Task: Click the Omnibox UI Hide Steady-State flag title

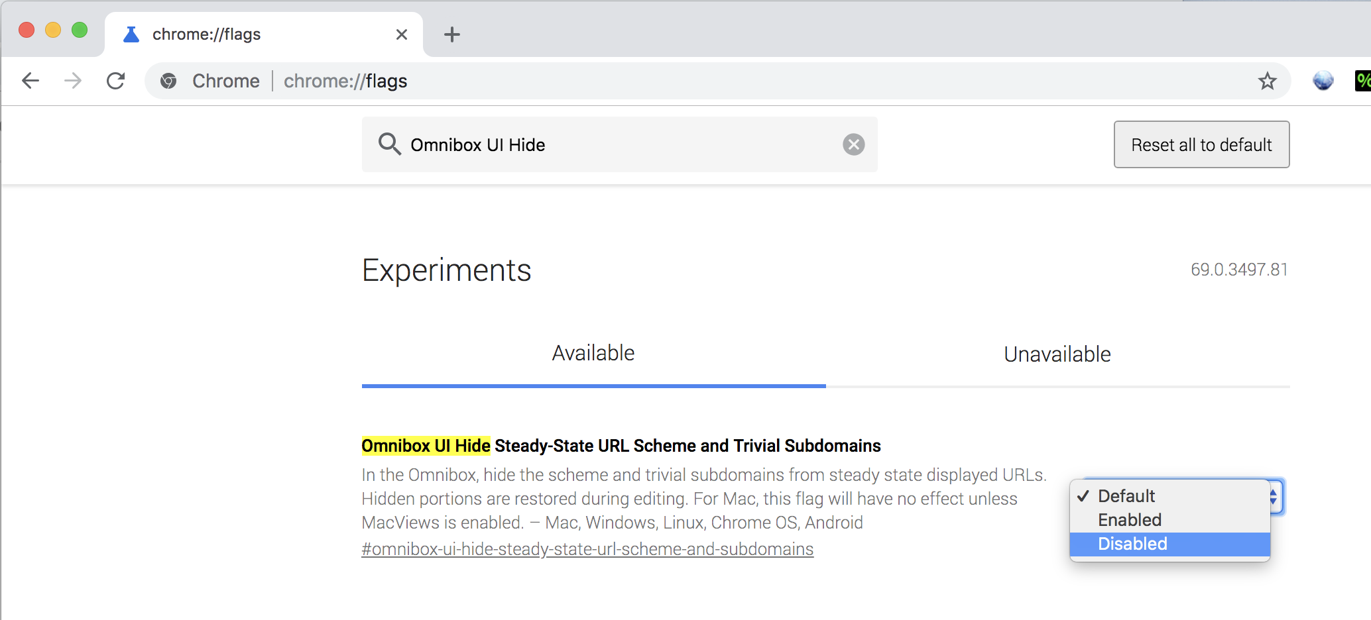Action: click(621, 446)
